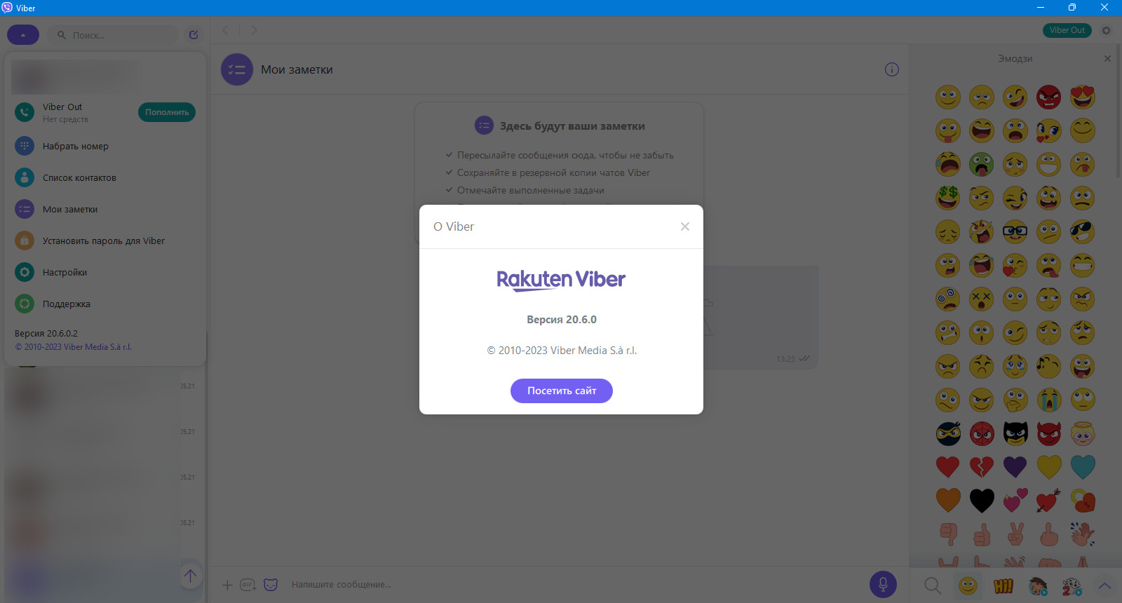The width and height of the screenshot is (1122, 603).
Task: Expand the sticker packs chevron arrow
Action: pos(1104,585)
